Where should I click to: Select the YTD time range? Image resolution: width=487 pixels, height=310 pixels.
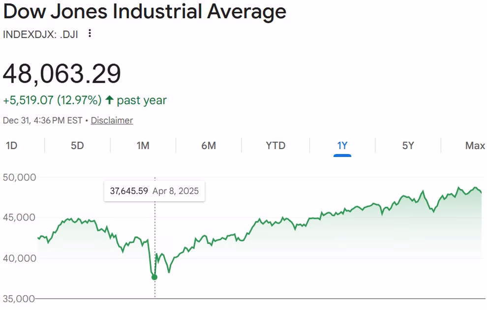(x=274, y=146)
